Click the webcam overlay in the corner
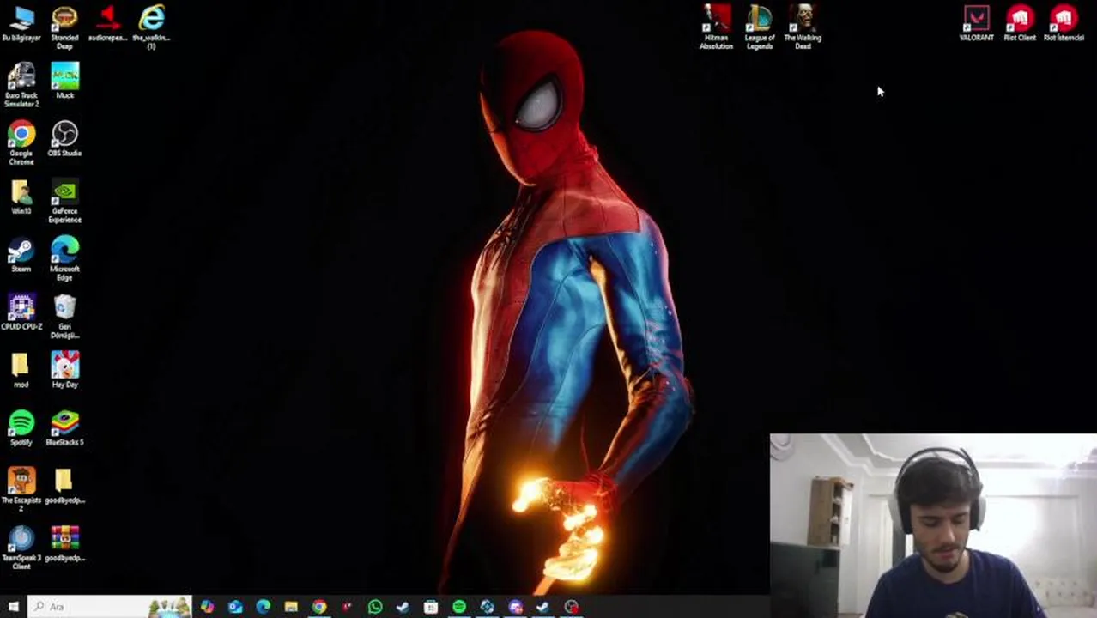The image size is (1097, 618). point(933,525)
